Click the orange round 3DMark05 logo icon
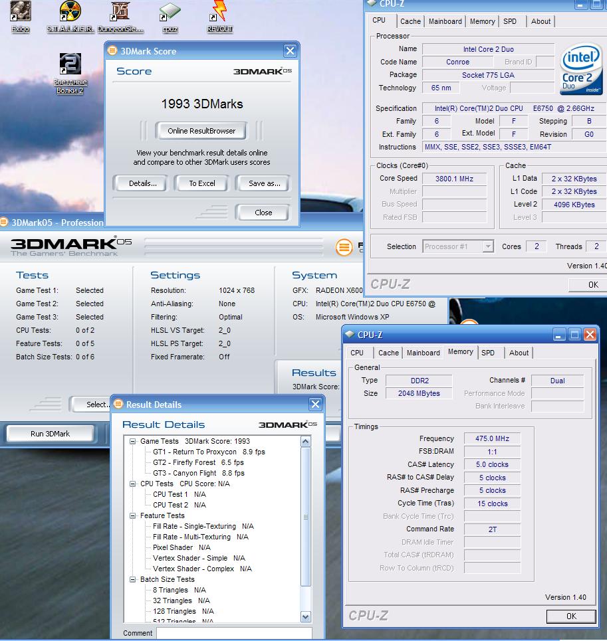Viewport: 607px width, 641px height. pyautogui.click(x=344, y=247)
